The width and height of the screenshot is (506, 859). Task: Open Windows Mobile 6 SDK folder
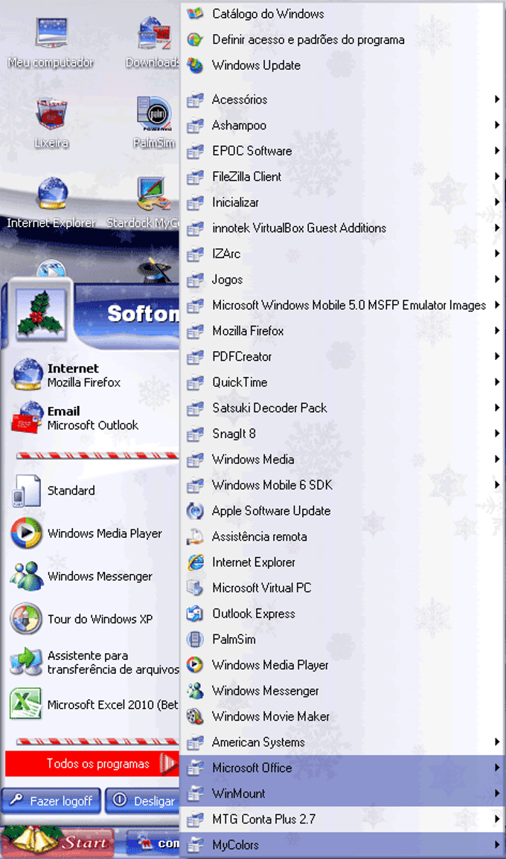point(342,485)
